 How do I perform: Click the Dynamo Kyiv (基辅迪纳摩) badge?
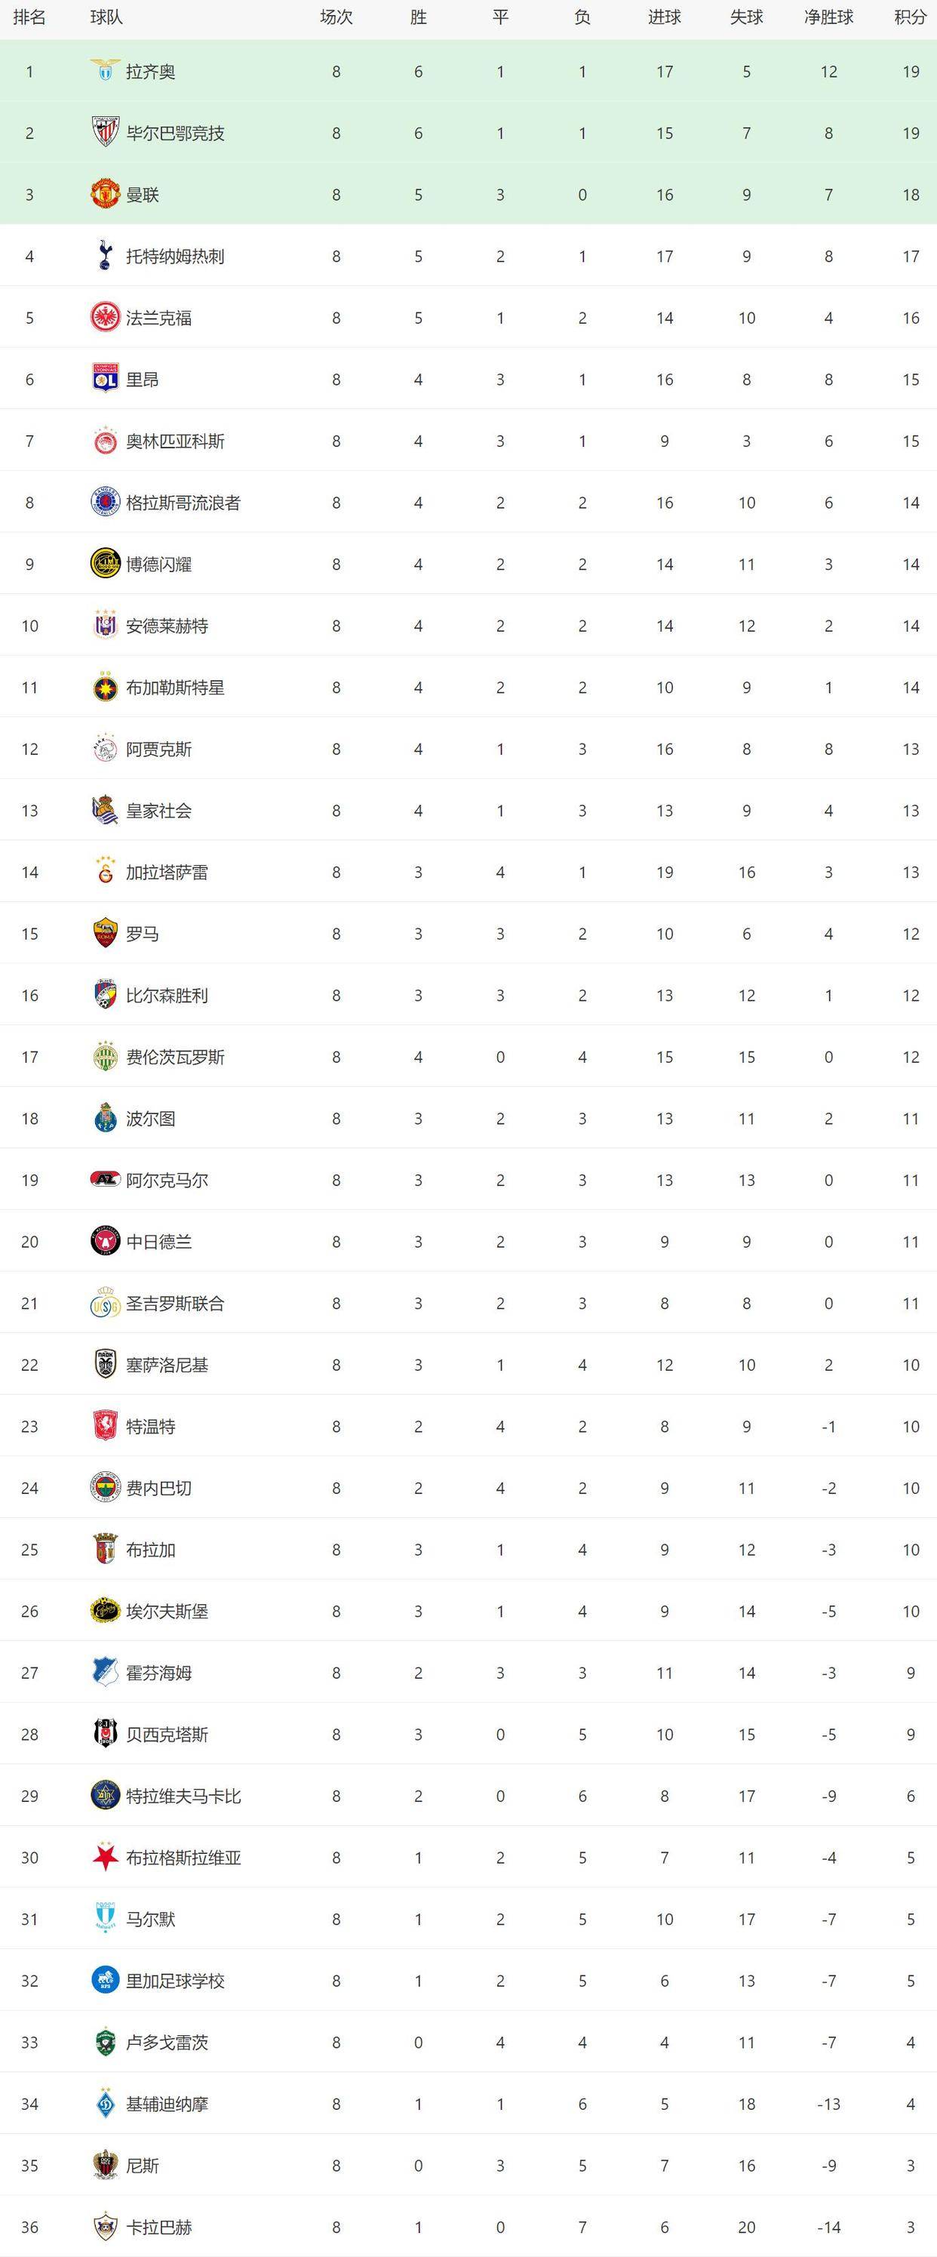click(105, 2104)
